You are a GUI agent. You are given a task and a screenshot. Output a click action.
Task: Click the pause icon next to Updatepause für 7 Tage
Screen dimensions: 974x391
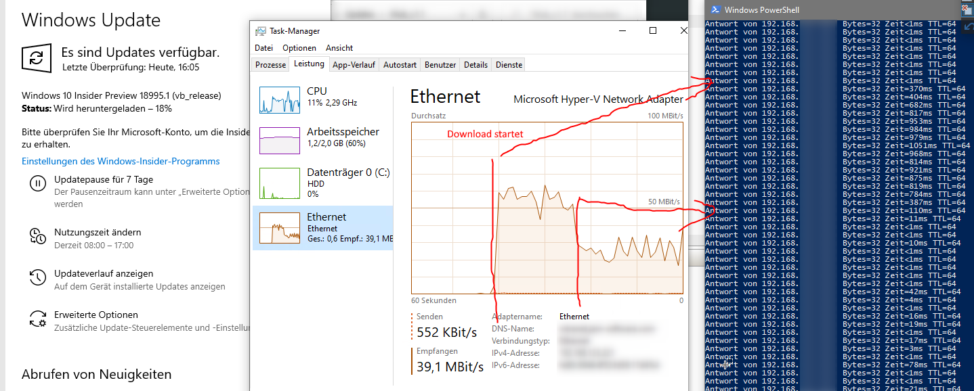point(37,183)
